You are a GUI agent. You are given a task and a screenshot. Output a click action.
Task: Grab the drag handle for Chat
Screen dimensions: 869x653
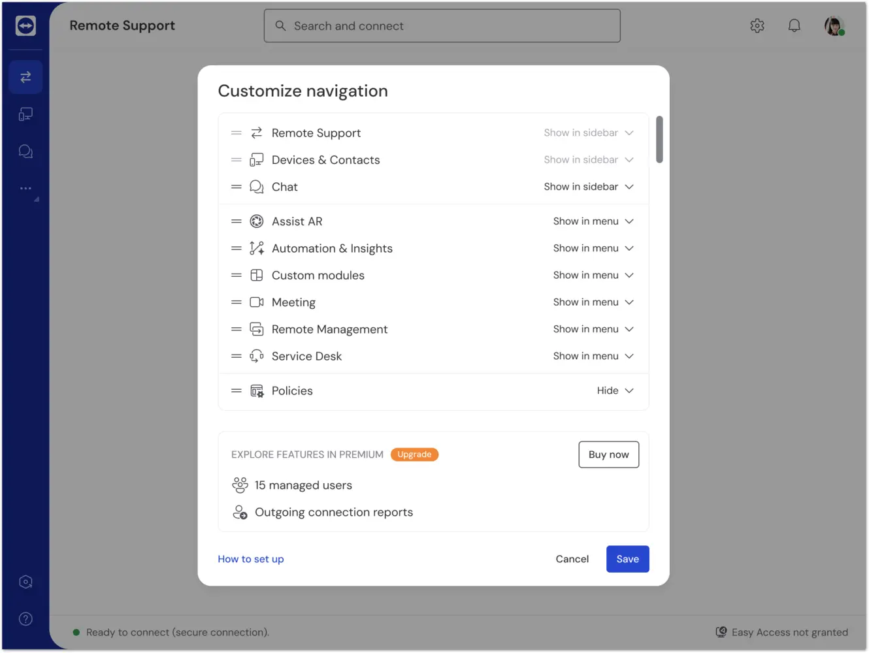click(237, 187)
